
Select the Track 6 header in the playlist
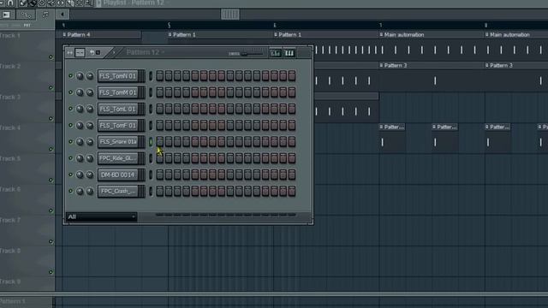(x=27, y=199)
